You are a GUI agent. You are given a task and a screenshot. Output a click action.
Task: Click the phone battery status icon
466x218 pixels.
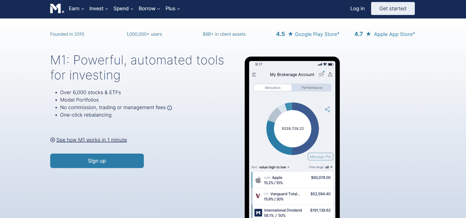331,64
